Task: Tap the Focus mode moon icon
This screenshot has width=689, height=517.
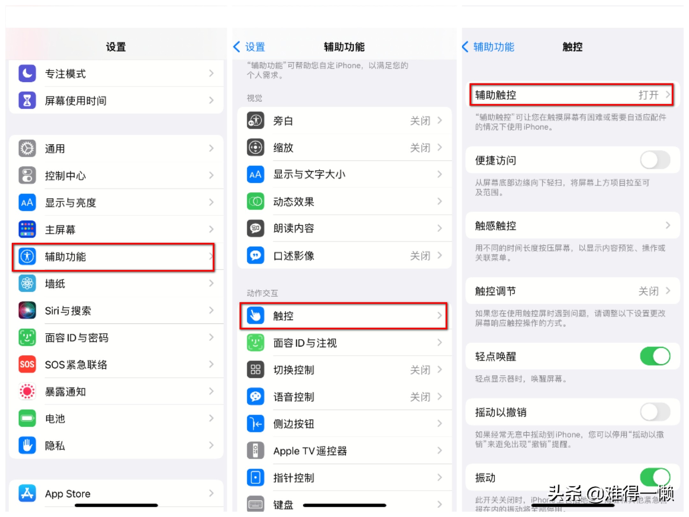Action: pos(27,74)
